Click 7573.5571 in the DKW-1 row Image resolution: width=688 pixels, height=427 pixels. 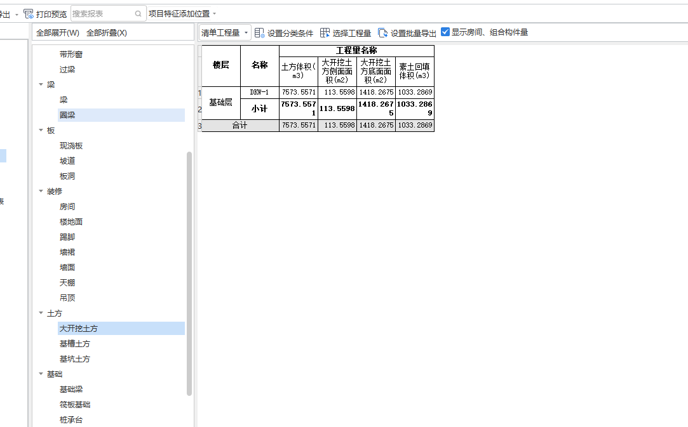click(x=299, y=93)
